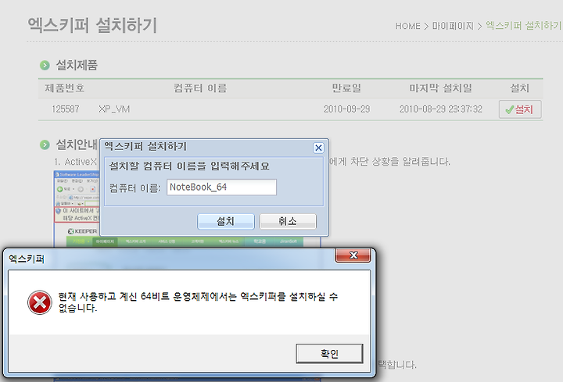563x382 pixels.
Task: Open HOME breadcrumb link
Action: (x=408, y=27)
